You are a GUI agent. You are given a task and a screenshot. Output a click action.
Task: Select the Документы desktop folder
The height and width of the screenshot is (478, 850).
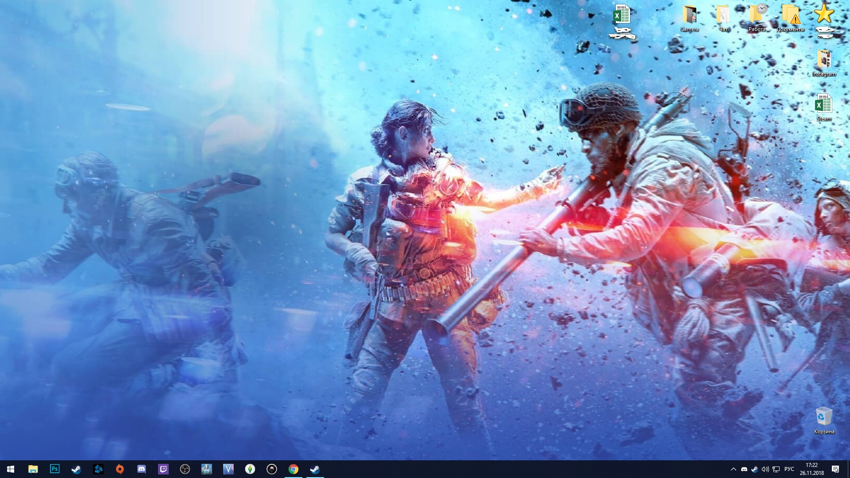pyautogui.click(x=790, y=18)
